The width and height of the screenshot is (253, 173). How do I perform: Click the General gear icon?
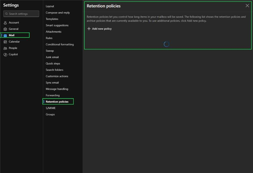pyautogui.click(x=5, y=29)
